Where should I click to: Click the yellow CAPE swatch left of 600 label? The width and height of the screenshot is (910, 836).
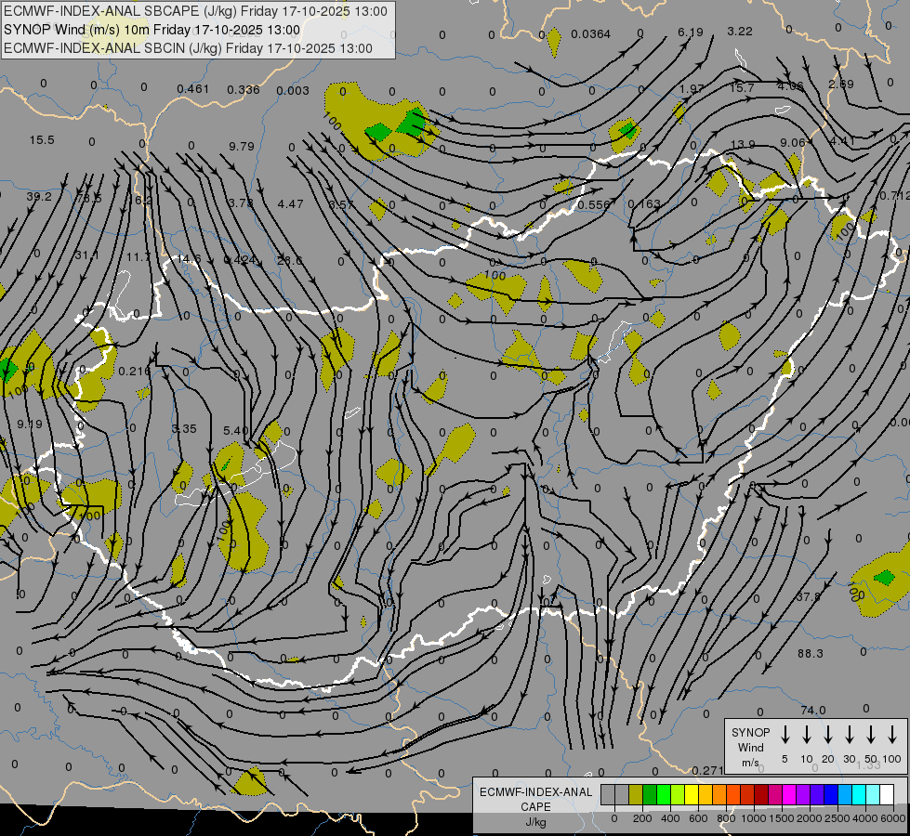pos(692,795)
